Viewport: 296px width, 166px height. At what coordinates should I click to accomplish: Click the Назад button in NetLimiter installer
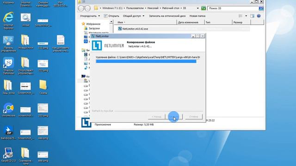point(156,117)
